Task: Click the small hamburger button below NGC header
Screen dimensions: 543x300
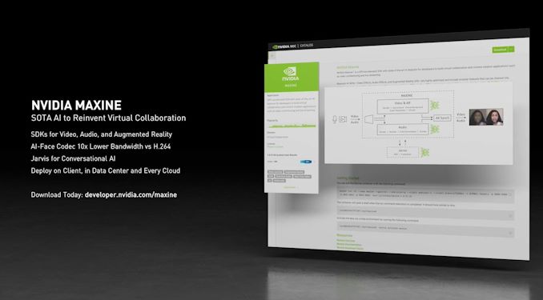Action: coord(271,55)
